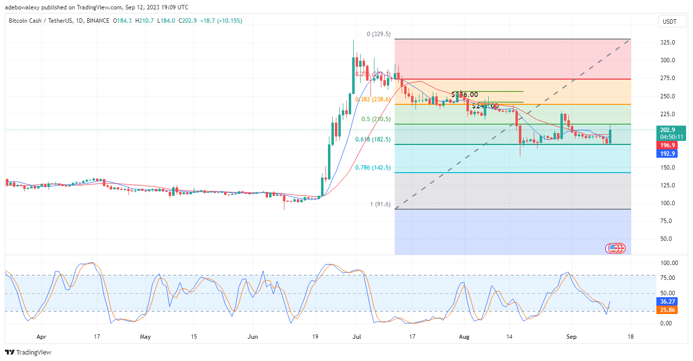Click the TradingView wordmark beside the logo
Image resolution: width=693 pixels, height=361 pixels.
click(x=34, y=353)
